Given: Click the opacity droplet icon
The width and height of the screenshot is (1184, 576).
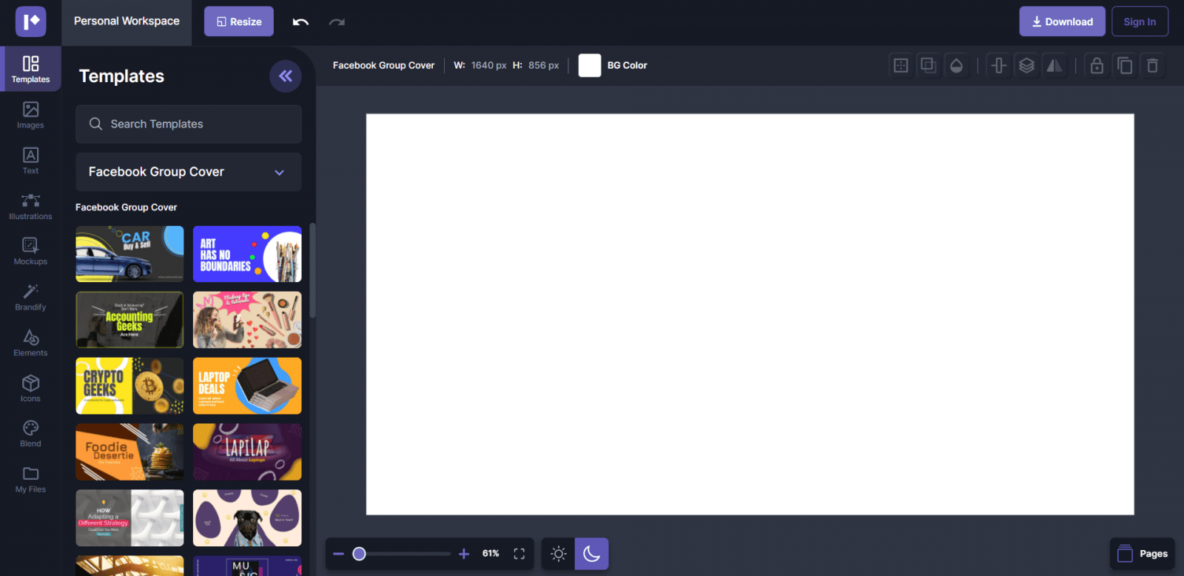Looking at the screenshot, I should tap(956, 66).
